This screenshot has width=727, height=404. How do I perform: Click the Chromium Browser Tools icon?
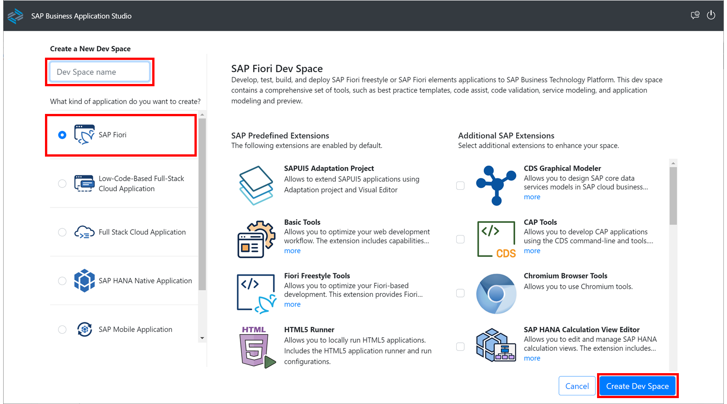tap(496, 294)
